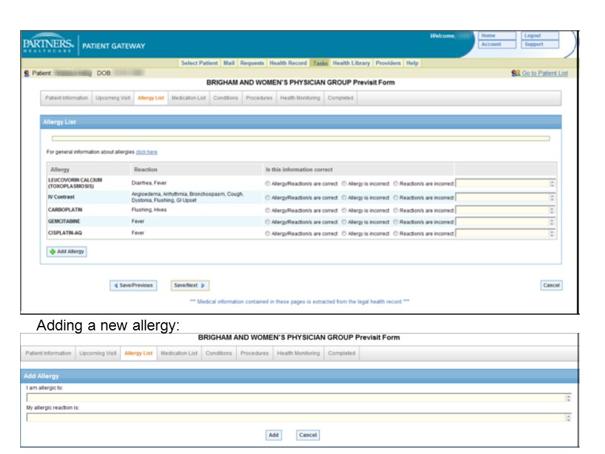The height and width of the screenshot is (454, 605).
Task: Switch to Health Monitoring tab in upper form
Action: click(x=300, y=98)
